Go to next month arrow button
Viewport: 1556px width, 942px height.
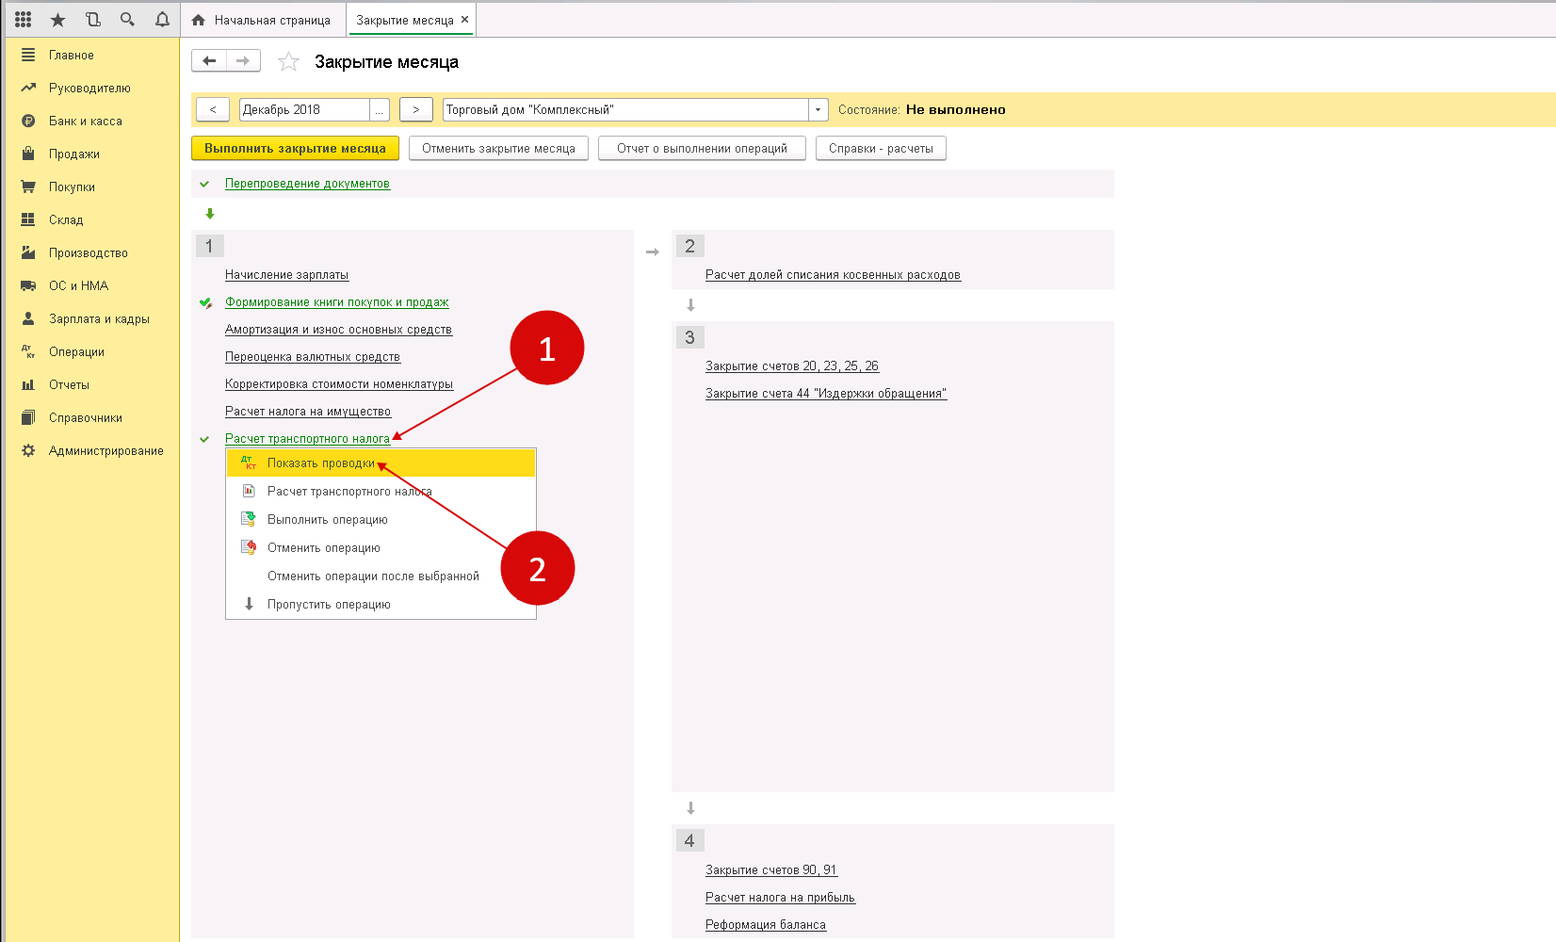click(415, 110)
